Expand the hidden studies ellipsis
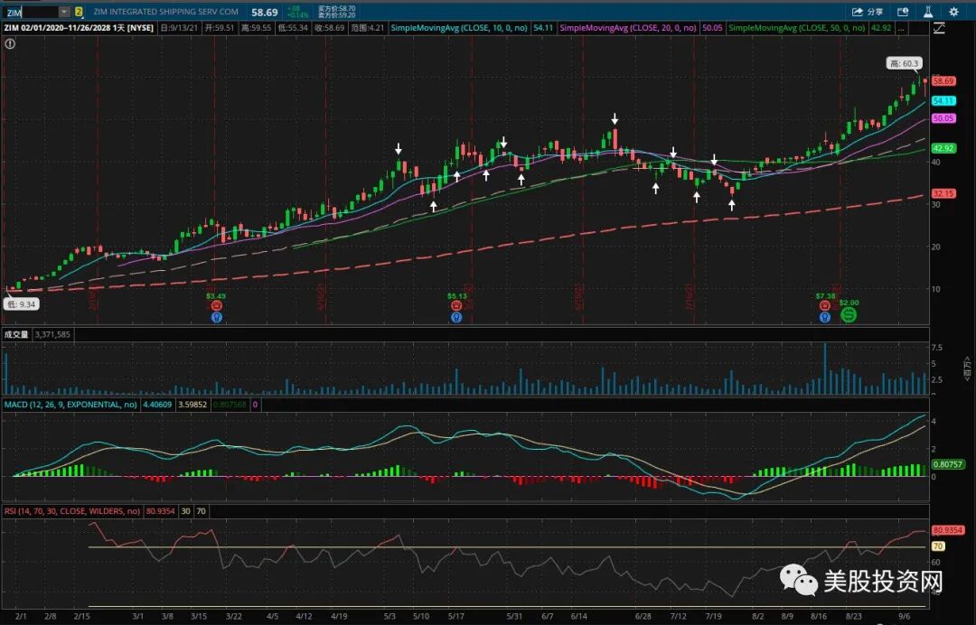The width and height of the screenshot is (976, 625). pyautogui.click(x=902, y=28)
